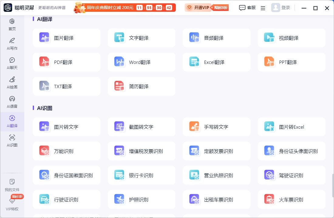Open the hamburger menu in title bar
Image resolution: width=334 pixels, height=218 pixels.
click(263, 8)
